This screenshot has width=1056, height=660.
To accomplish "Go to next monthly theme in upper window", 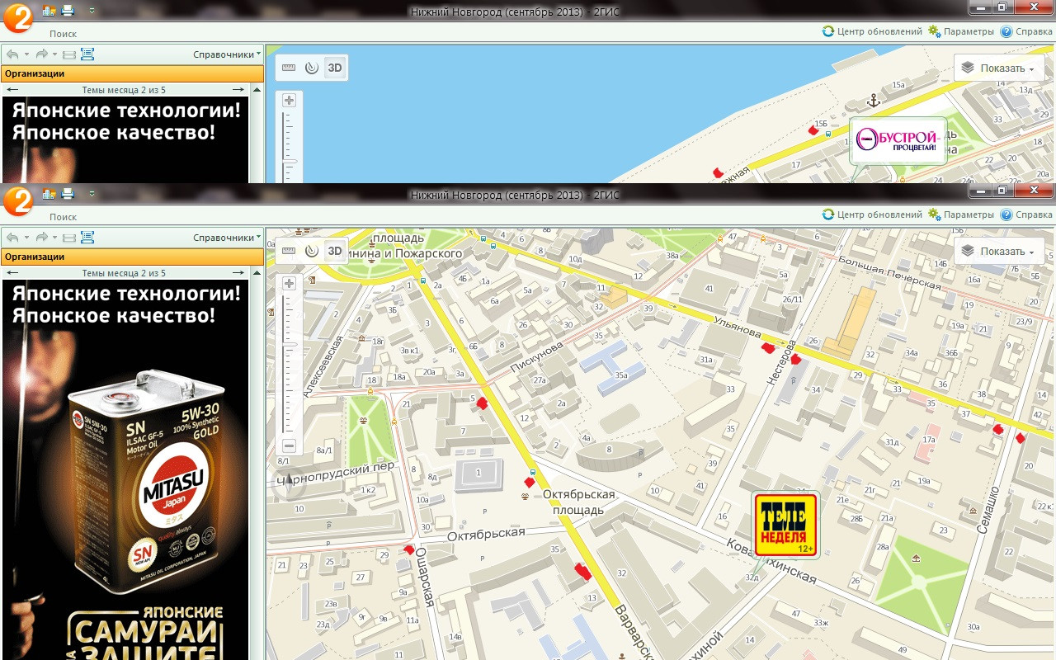I will pyautogui.click(x=238, y=90).
